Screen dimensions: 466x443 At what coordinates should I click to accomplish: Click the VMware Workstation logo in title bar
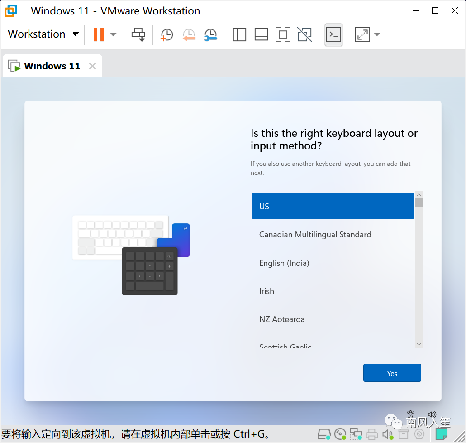(x=11, y=11)
